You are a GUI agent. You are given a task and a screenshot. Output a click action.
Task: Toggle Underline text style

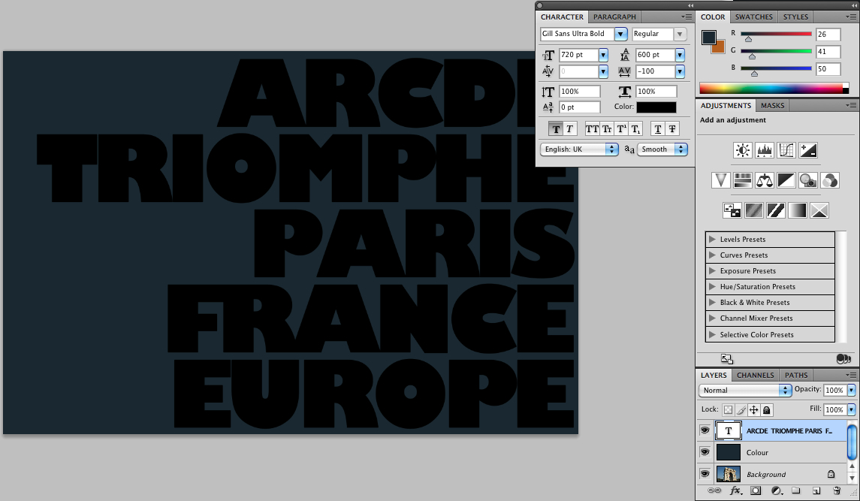pos(658,129)
